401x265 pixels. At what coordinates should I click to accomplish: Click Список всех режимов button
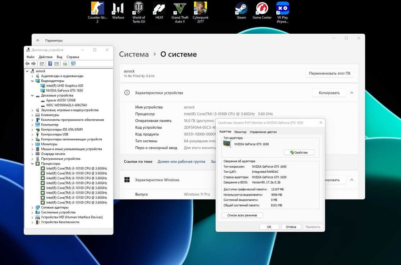pos(242,215)
